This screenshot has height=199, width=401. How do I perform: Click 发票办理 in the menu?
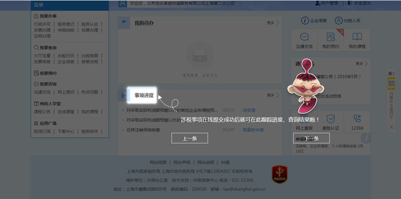42,30
